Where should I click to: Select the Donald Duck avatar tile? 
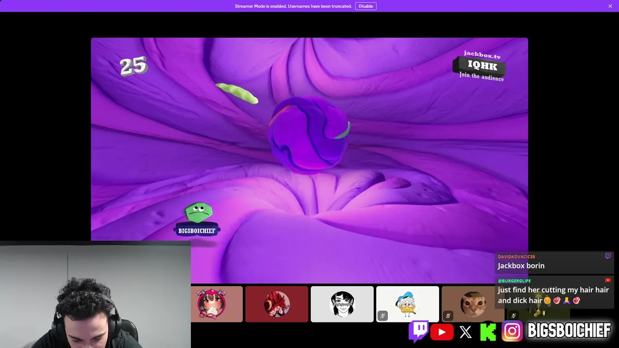[408, 304]
